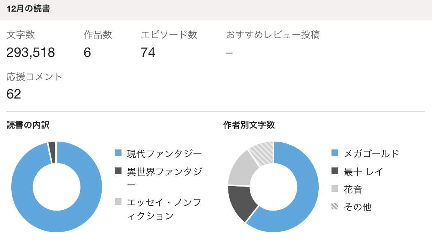The height and width of the screenshot is (242, 432).
Task: Click the blue メガゴールド legend swatch
Action: pyautogui.click(x=335, y=153)
